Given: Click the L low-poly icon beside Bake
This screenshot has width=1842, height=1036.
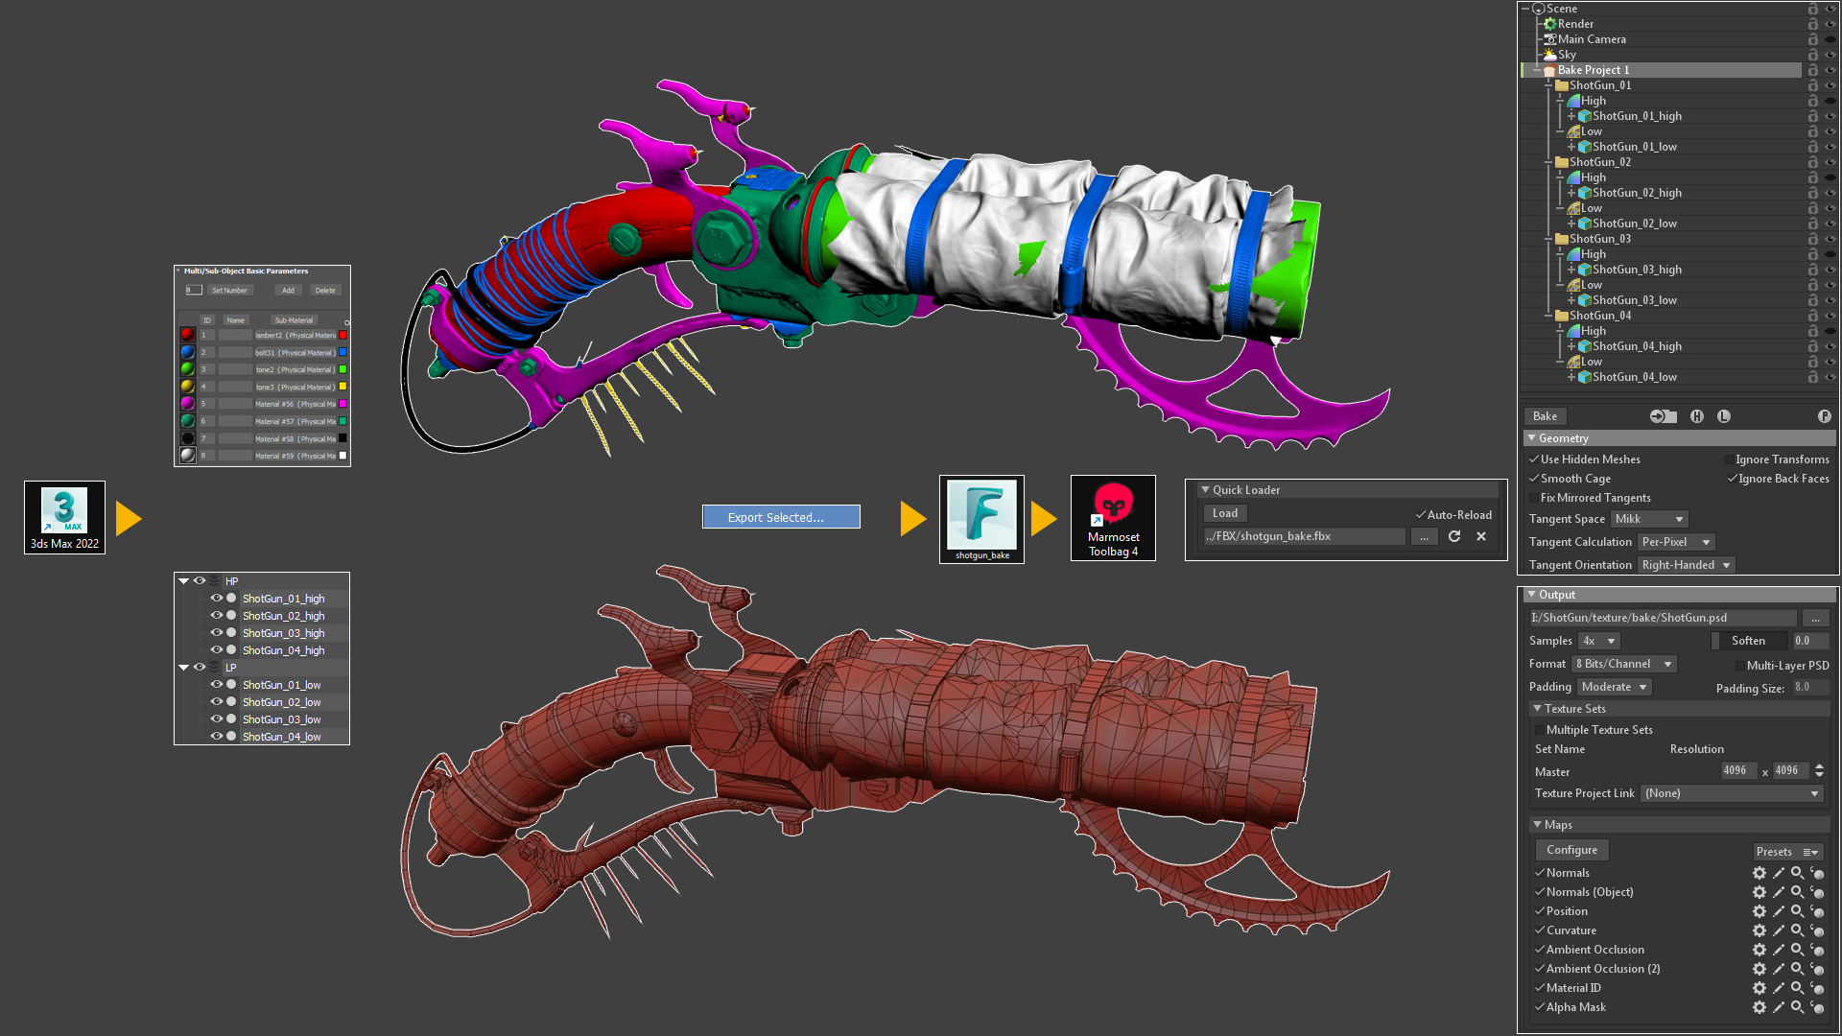Looking at the screenshot, I should pos(1723,416).
